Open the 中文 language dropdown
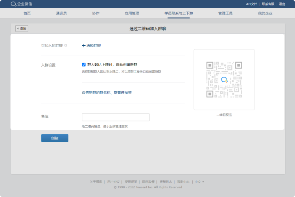Image resolution: width=295 pixels, height=197 pixels. (x=199, y=182)
